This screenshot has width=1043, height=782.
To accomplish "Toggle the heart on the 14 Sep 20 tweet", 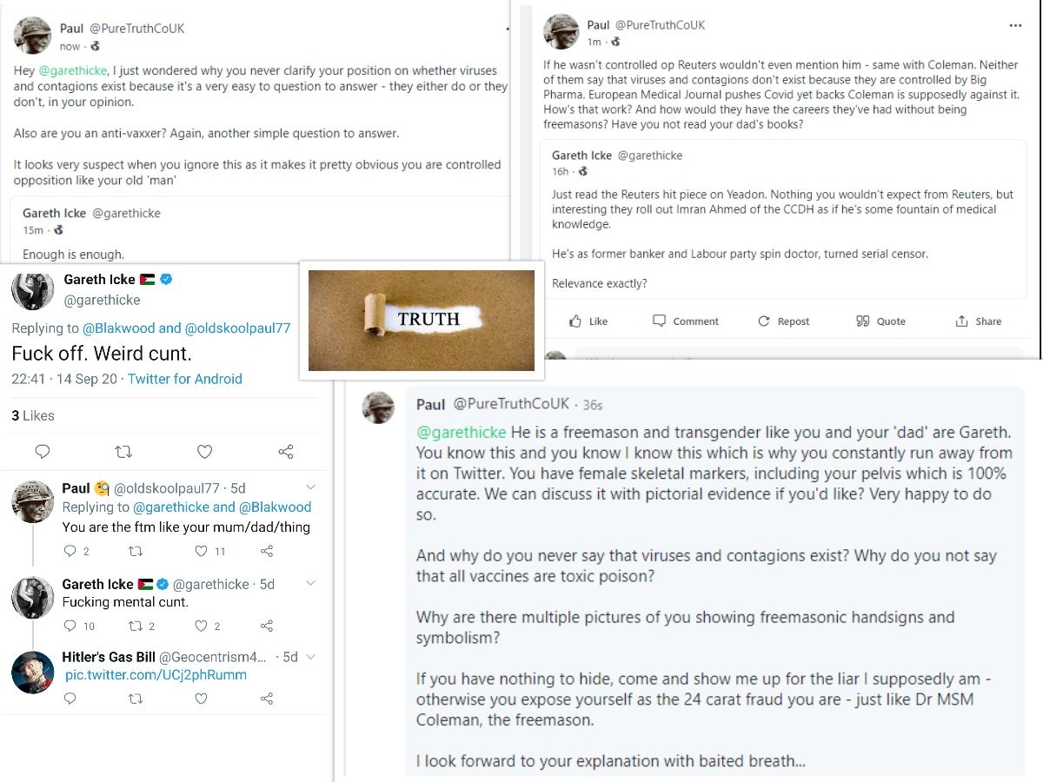I will click(x=204, y=452).
